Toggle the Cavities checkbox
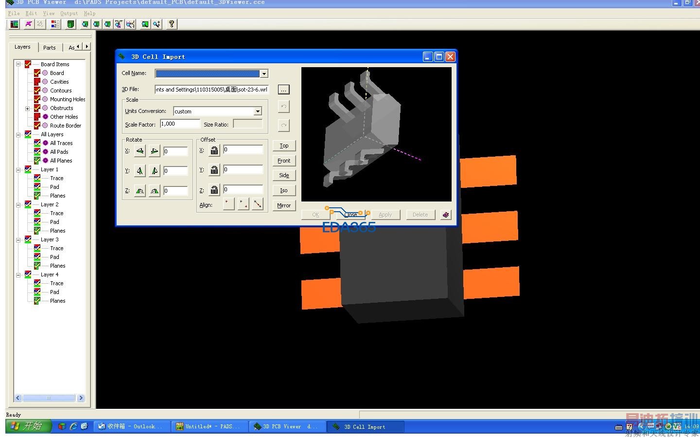700x438 pixels. (37, 82)
